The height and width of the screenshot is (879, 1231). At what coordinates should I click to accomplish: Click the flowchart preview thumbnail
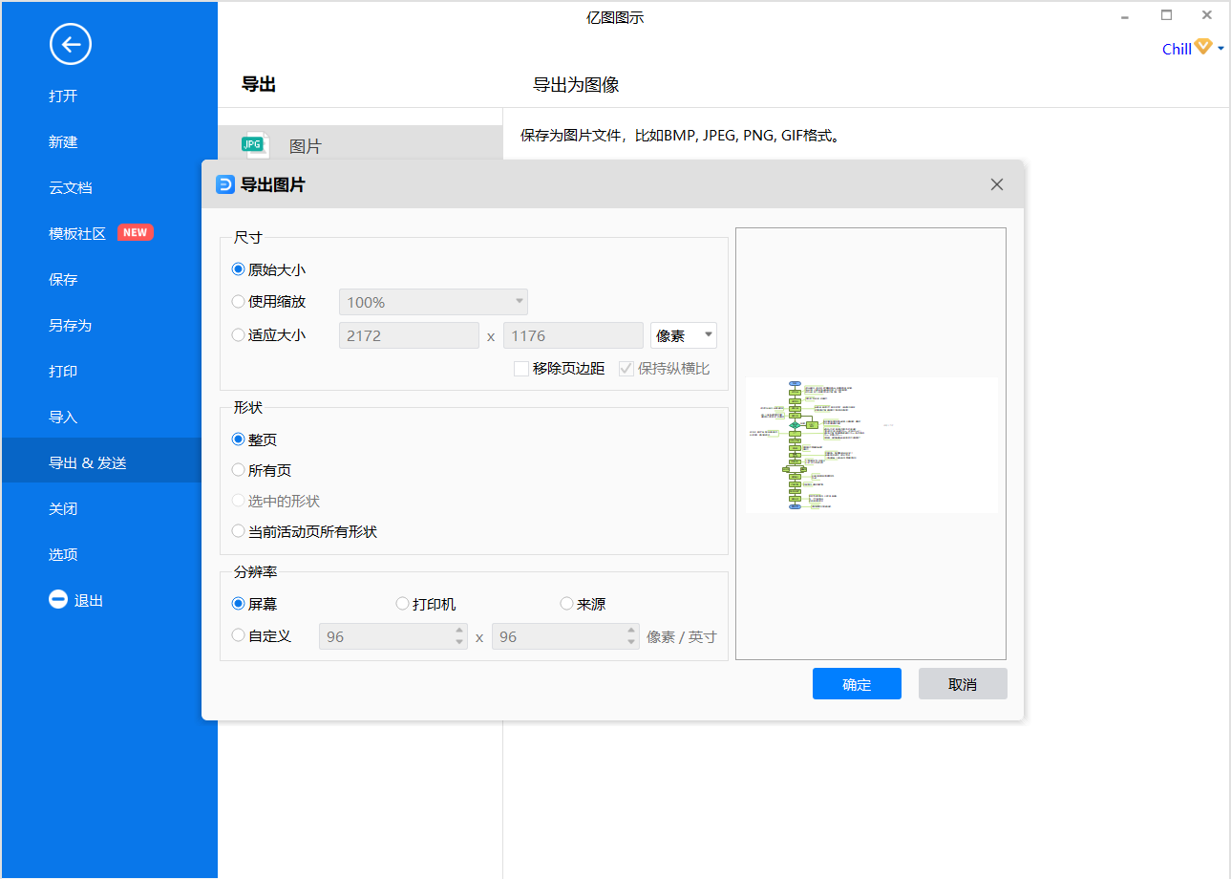[871, 445]
